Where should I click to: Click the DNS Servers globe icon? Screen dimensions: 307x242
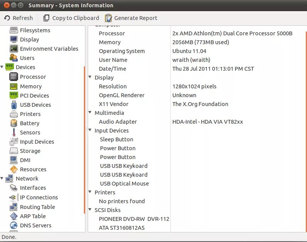tap(13, 225)
